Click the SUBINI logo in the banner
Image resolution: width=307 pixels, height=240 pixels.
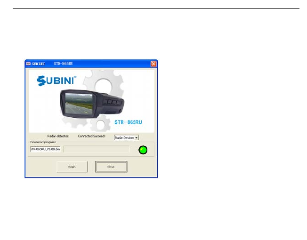57,80
